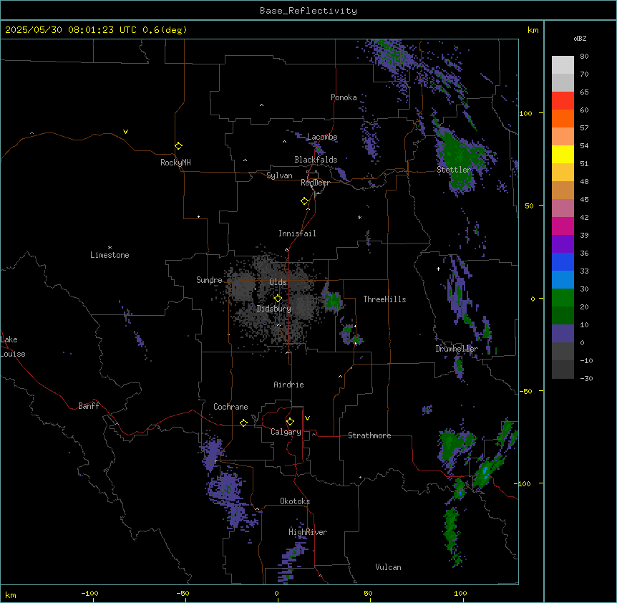This screenshot has width=617, height=603.
Task: Click the 0 label on the bottom axis
Action: (276, 593)
